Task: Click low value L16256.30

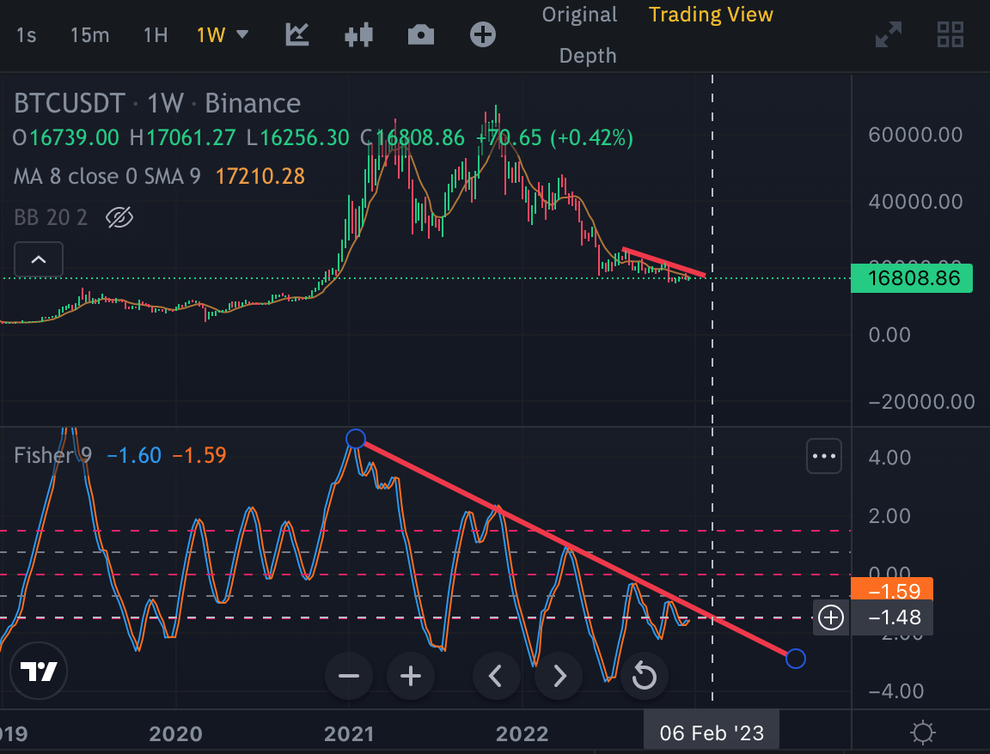Action: pyautogui.click(x=297, y=137)
